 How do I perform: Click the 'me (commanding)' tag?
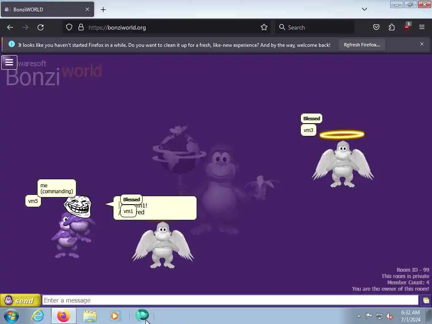coord(57,189)
